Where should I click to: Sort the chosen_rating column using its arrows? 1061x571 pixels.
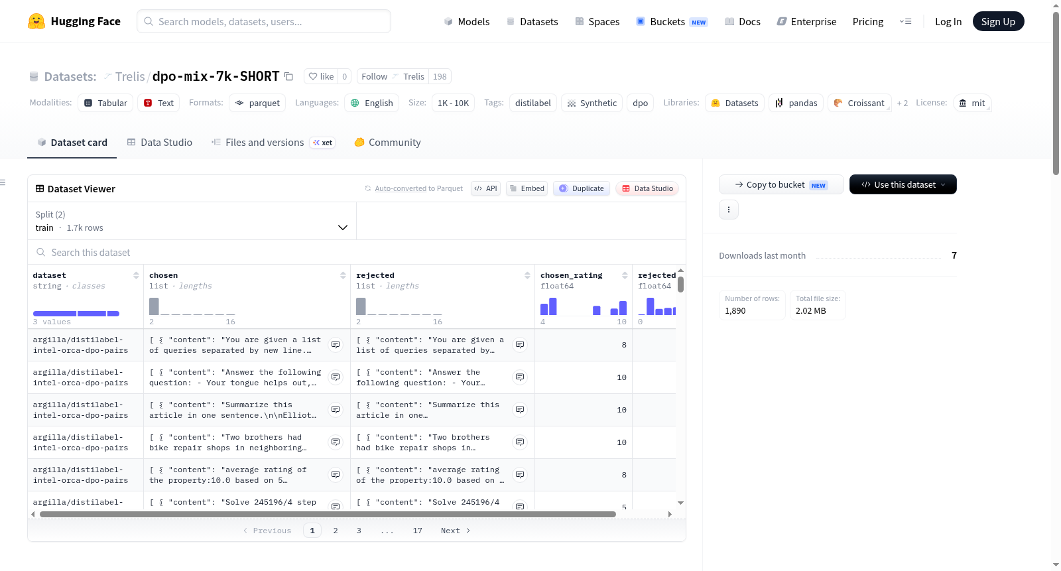625,275
